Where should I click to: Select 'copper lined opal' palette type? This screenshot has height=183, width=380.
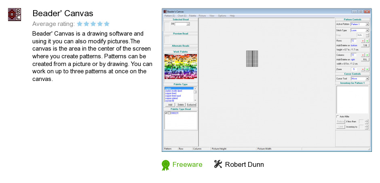173,96
